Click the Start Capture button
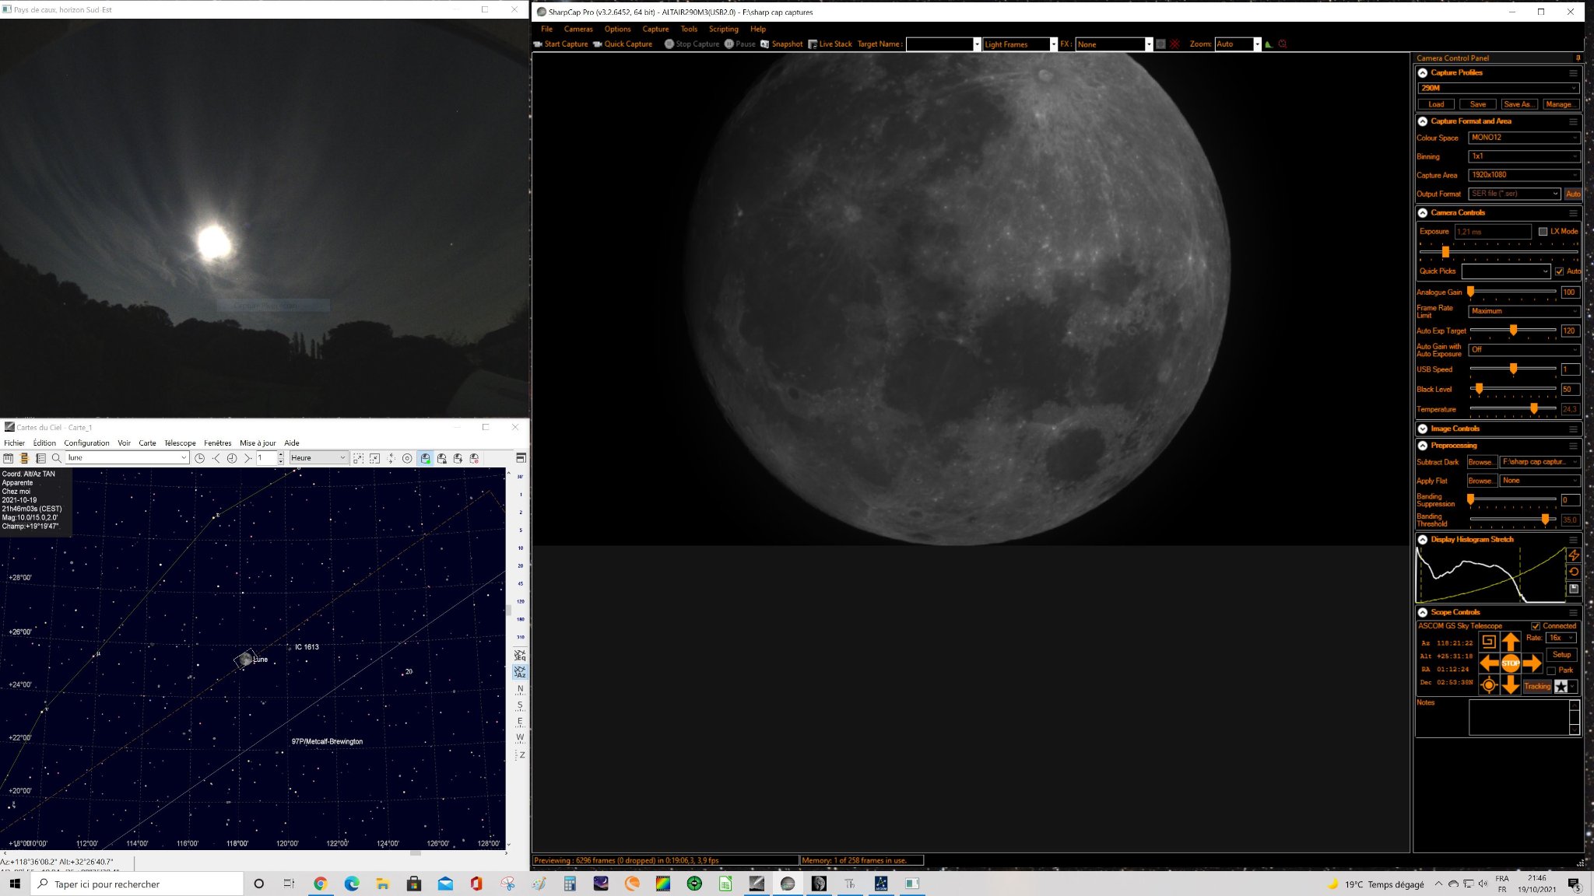 point(560,44)
